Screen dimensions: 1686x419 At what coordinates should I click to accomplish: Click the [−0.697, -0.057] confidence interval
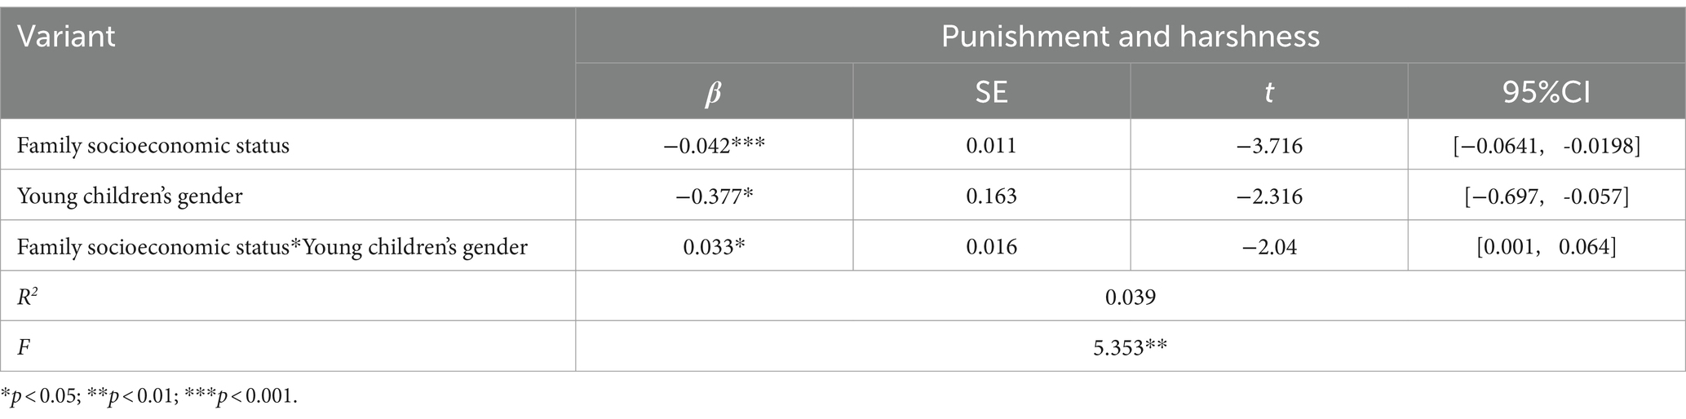[1547, 196]
